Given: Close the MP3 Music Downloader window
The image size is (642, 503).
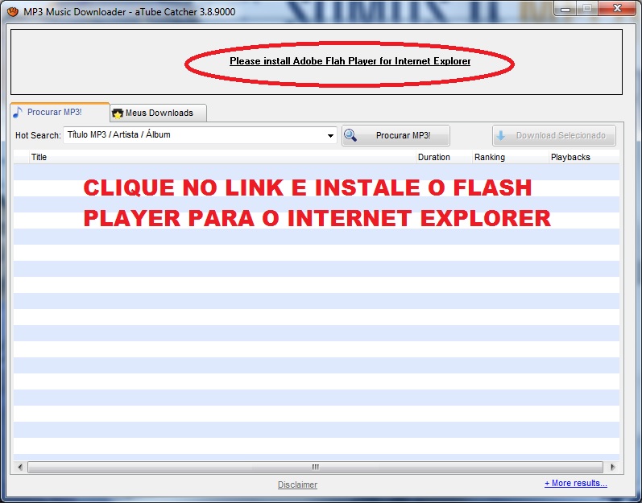Looking at the screenshot, I should pos(617,8).
